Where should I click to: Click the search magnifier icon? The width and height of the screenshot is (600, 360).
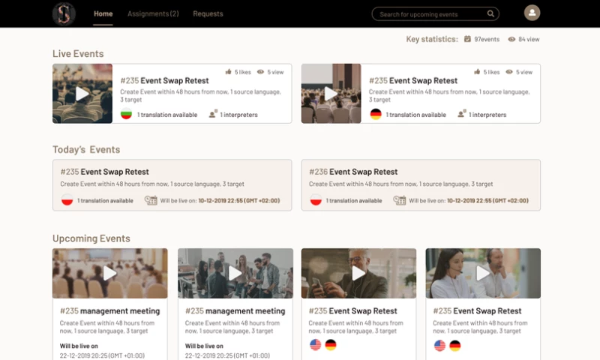pyautogui.click(x=490, y=13)
